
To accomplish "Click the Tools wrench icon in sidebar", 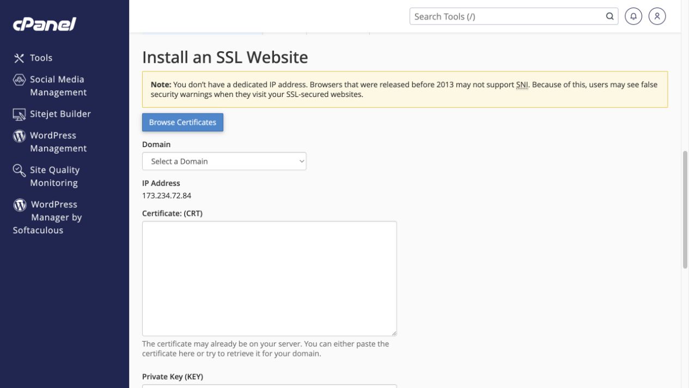I will 19,58.
